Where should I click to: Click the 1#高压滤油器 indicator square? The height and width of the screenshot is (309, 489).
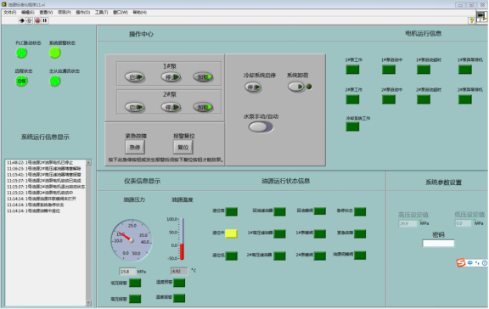coord(280,233)
